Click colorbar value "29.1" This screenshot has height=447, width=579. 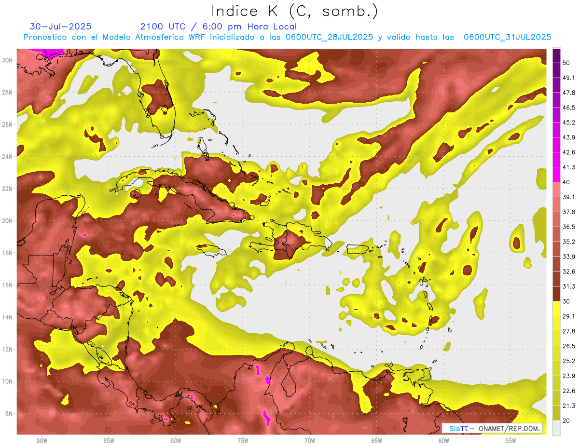568,316
